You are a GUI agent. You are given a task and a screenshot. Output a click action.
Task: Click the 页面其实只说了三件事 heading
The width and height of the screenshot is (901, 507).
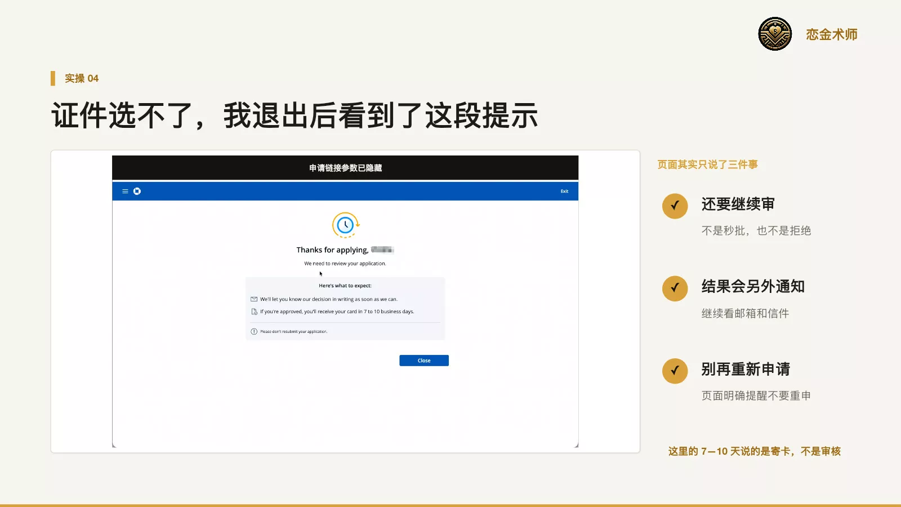[707, 164]
